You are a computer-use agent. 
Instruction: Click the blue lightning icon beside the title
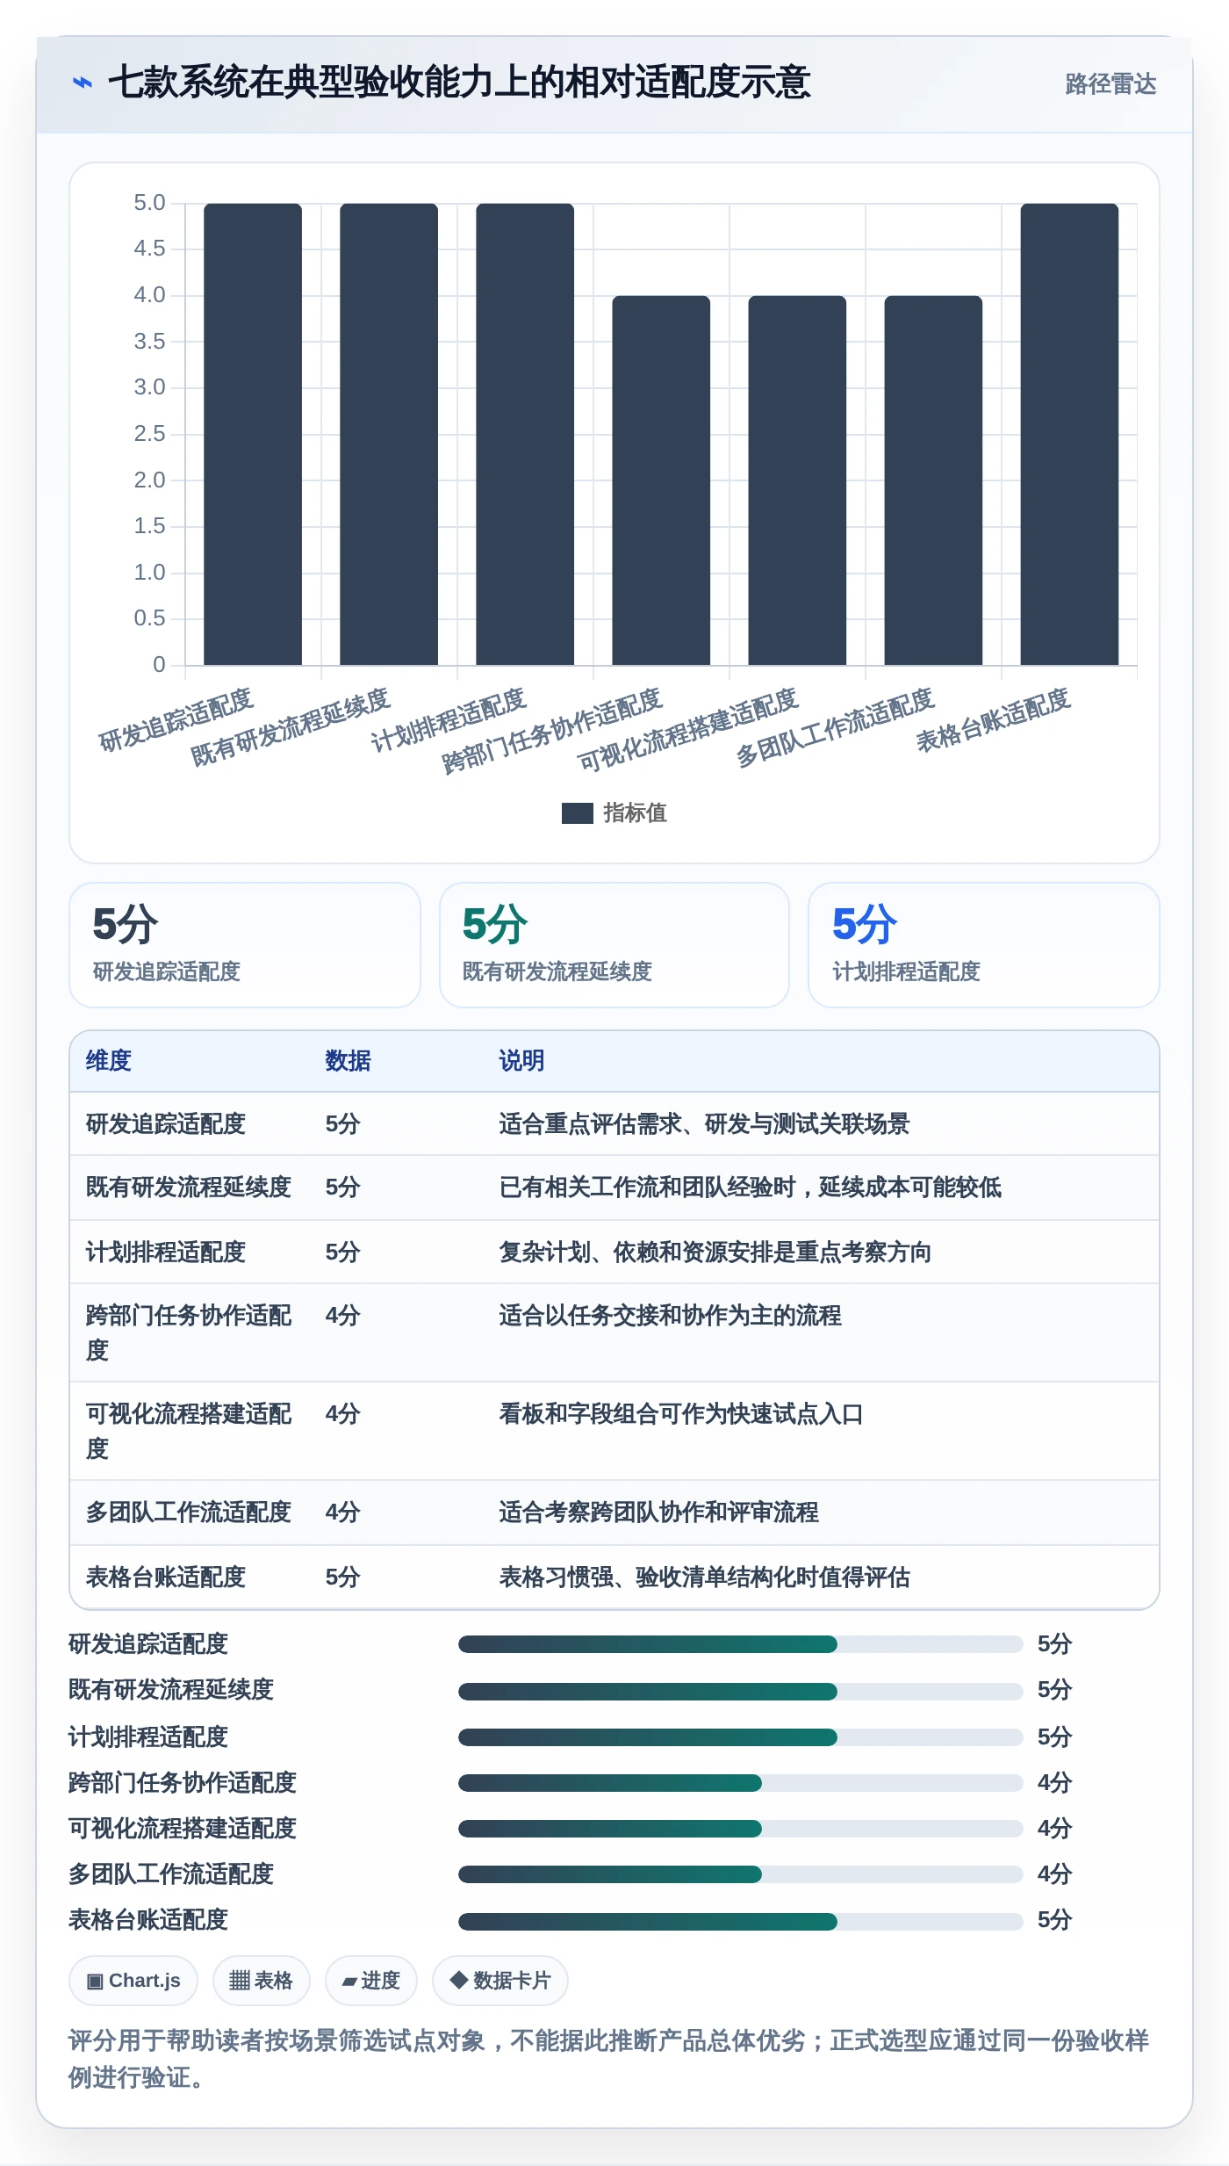tap(82, 83)
